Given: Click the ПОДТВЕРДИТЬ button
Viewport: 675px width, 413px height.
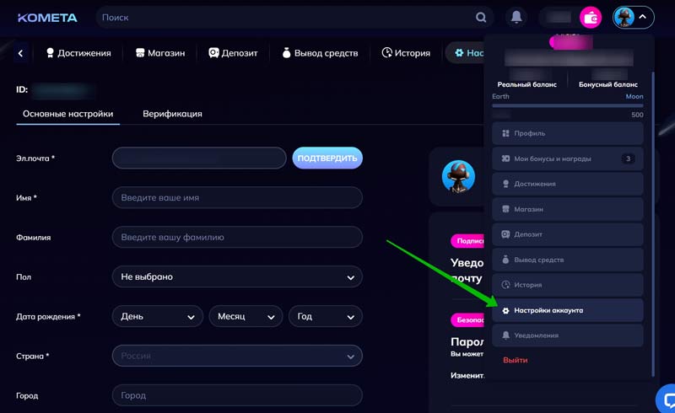Looking at the screenshot, I should 327,158.
